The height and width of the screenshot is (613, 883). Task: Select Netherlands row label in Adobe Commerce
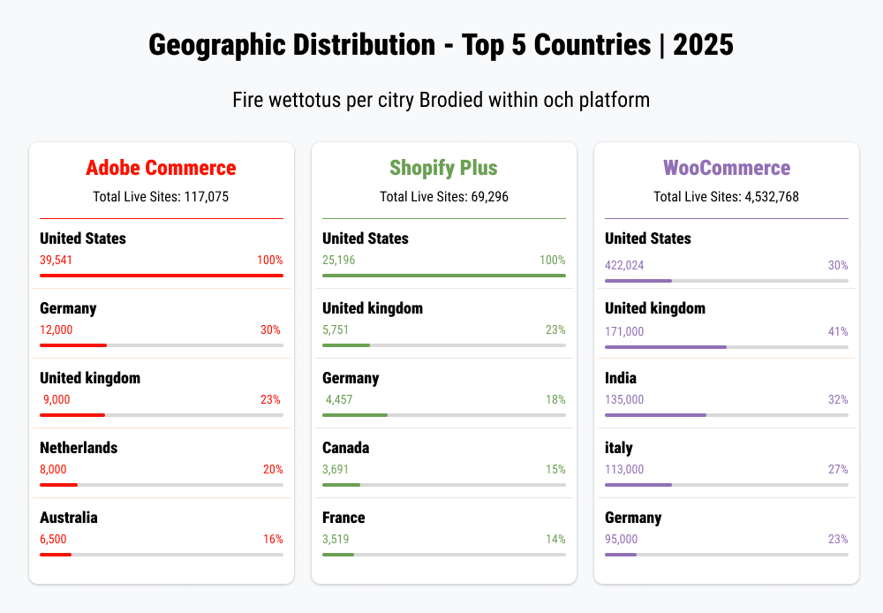[x=79, y=448]
